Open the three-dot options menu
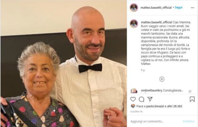The height and width of the screenshot is (127, 198). 192,8
